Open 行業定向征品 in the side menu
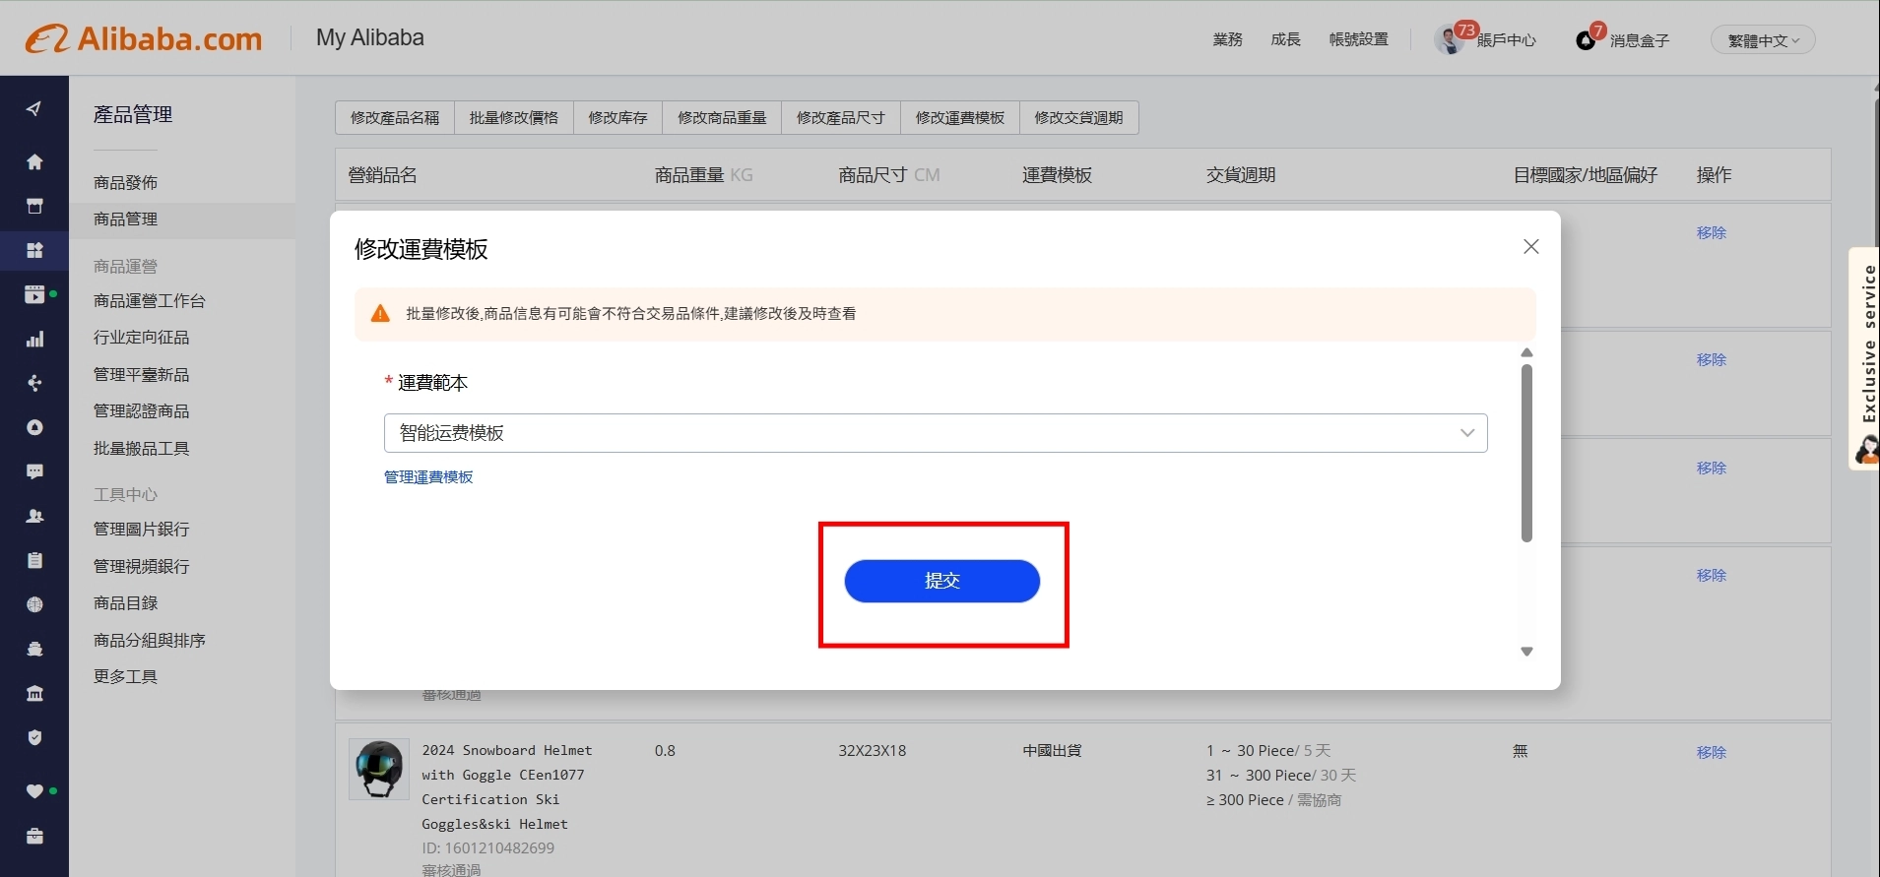The height and width of the screenshot is (877, 1880). 141,338
